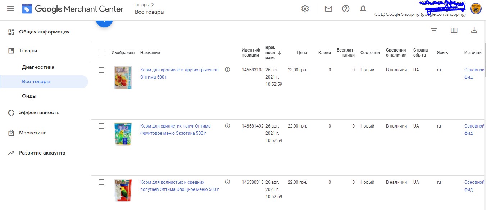Click the green parrot food product thumbnail
Viewport: 486px width, 210px height.
pyautogui.click(x=123, y=134)
